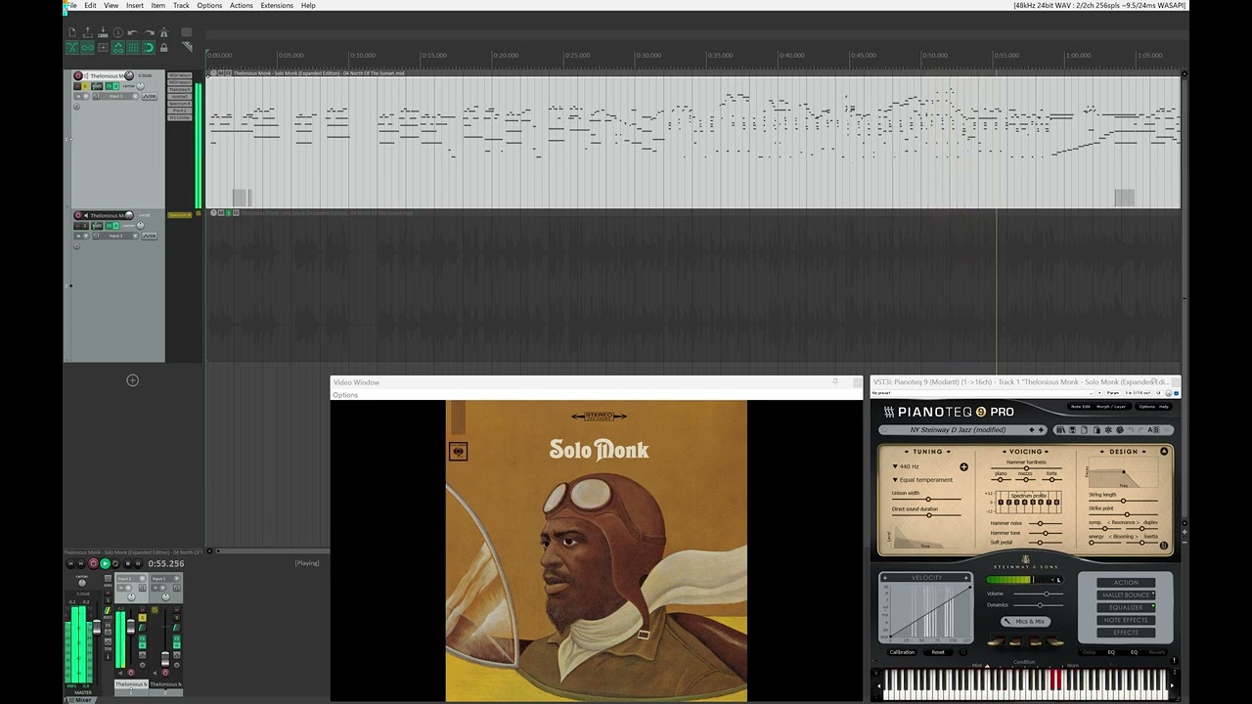Toggle the metronome icon
Screen dimensions: 1252x704
(x=163, y=32)
